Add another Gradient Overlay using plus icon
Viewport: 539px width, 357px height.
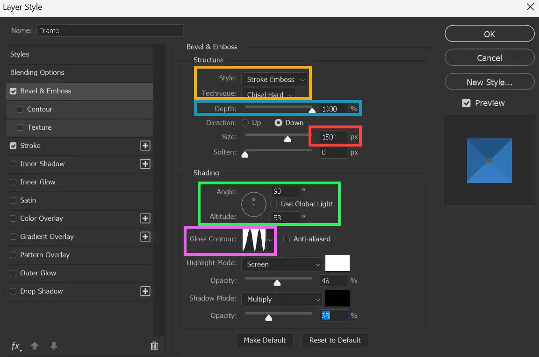[145, 237]
